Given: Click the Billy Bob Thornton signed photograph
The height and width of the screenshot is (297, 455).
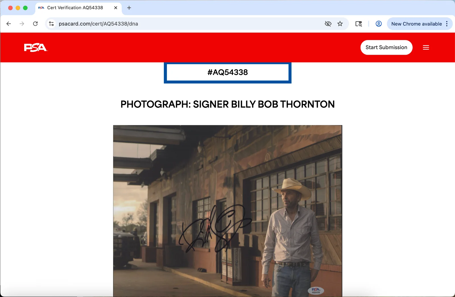Looking at the screenshot, I should (227, 211).
